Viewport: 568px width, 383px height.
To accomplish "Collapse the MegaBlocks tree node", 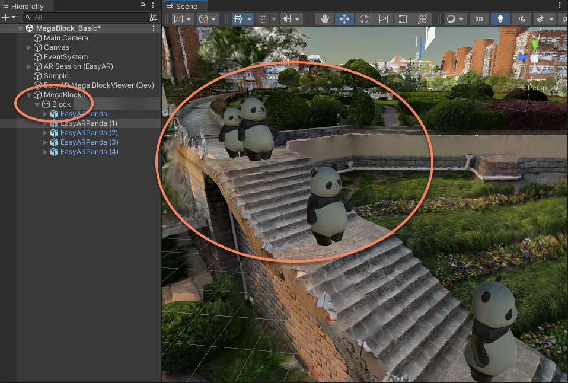I will point(29,95).
